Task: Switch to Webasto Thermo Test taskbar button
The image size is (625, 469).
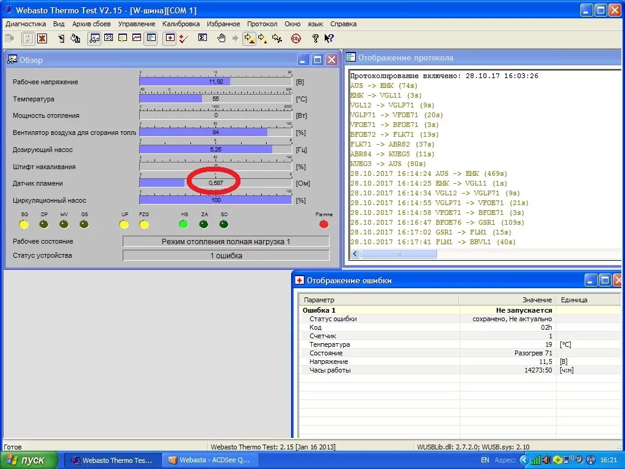Action: point(113,460)
